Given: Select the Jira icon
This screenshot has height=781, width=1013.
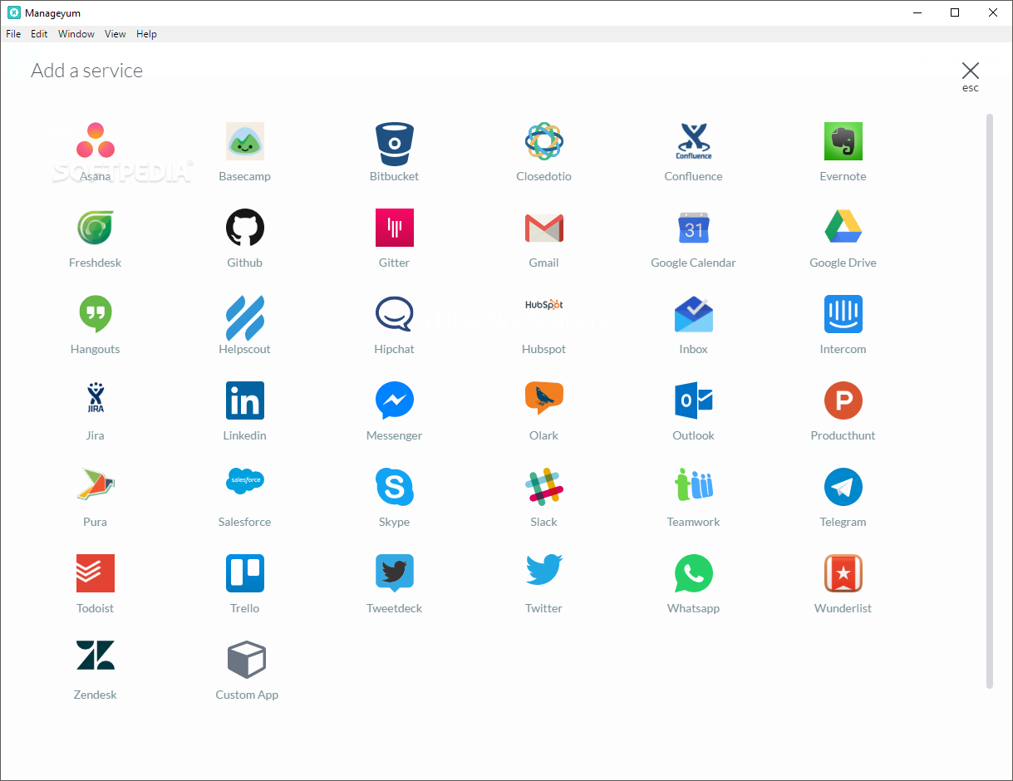Looking at the screenshot, I should 96,397.
